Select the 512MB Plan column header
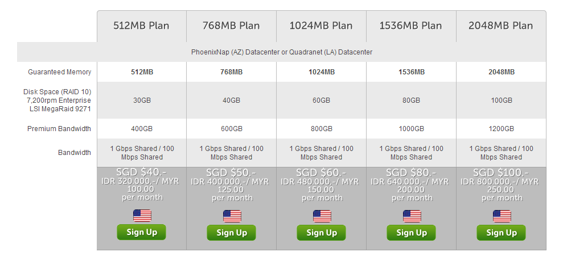The image size is (563, 256). point(142,26)
